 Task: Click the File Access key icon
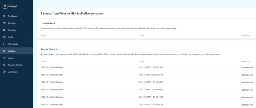coord(4,44)
